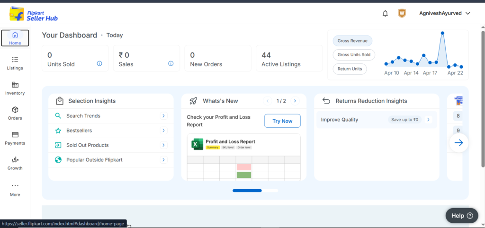
Task: Open Payments in the sidebar
Action: point(15,138)
